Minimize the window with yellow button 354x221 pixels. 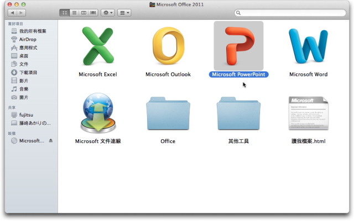[17, 4]
